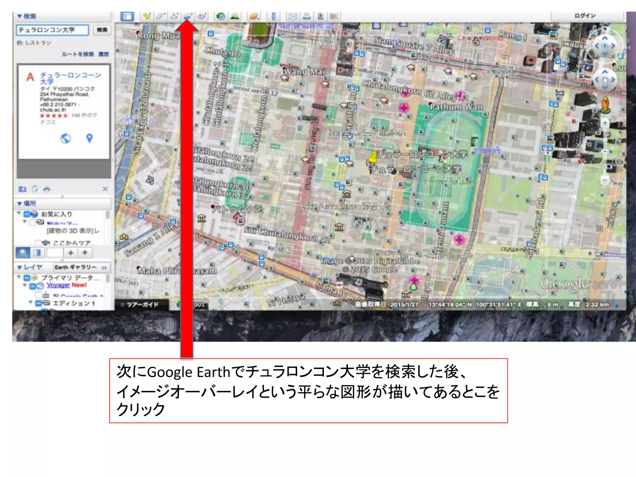Click the copy results icon below search panel
This screenshot has height=477, width=636.
pyautogui.click(x=35, y=189)
